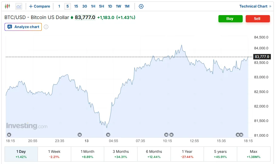This screenshot has width=276, height=164.
Task: Click the current price 83,777.0 in header
Action: [85, 17]
